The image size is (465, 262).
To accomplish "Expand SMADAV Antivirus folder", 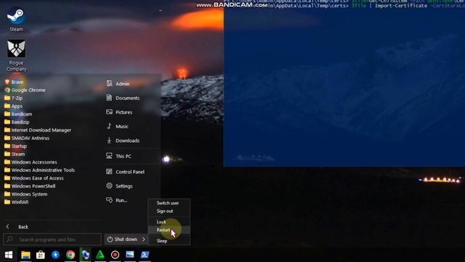I will point(27,138).
